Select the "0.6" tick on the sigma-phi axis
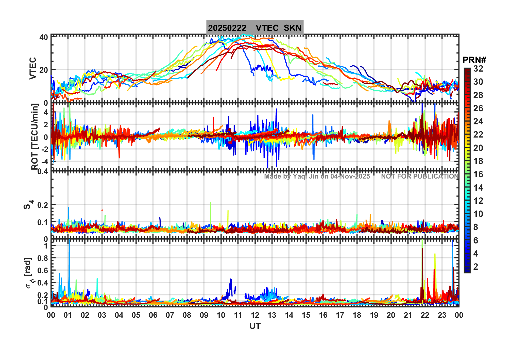 point(43,270)
